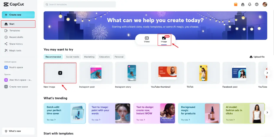The width and height of the screenshot is (274, 137).
Task: Switch to the Social media tab
Action: click(72, 57)
